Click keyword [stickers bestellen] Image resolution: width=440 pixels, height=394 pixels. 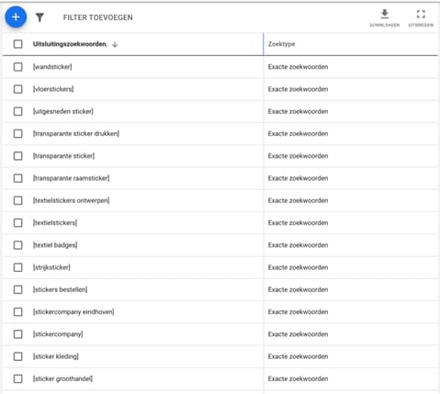point(60,289)
